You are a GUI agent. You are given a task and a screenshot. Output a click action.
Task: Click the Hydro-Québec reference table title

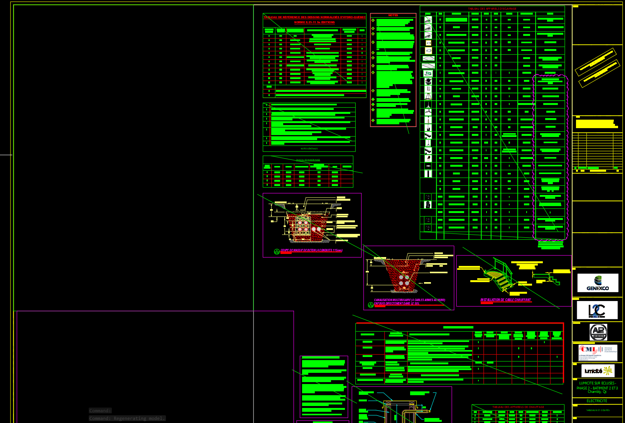(x=314, y=17)
